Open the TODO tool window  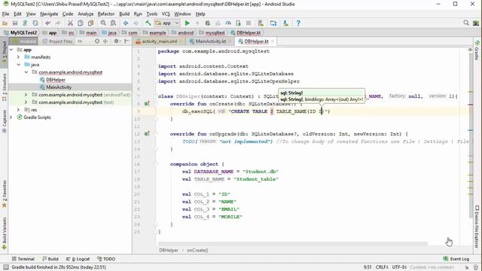tap(106, 259)
